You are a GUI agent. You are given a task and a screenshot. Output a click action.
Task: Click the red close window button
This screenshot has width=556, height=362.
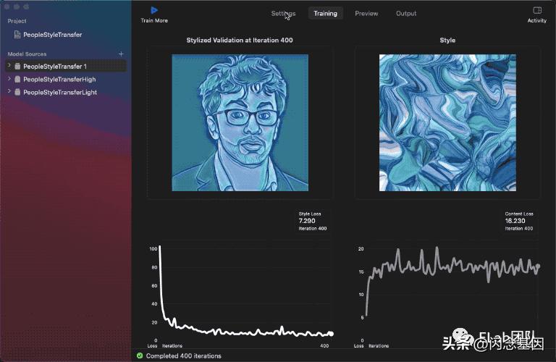[x=7, y=7]
